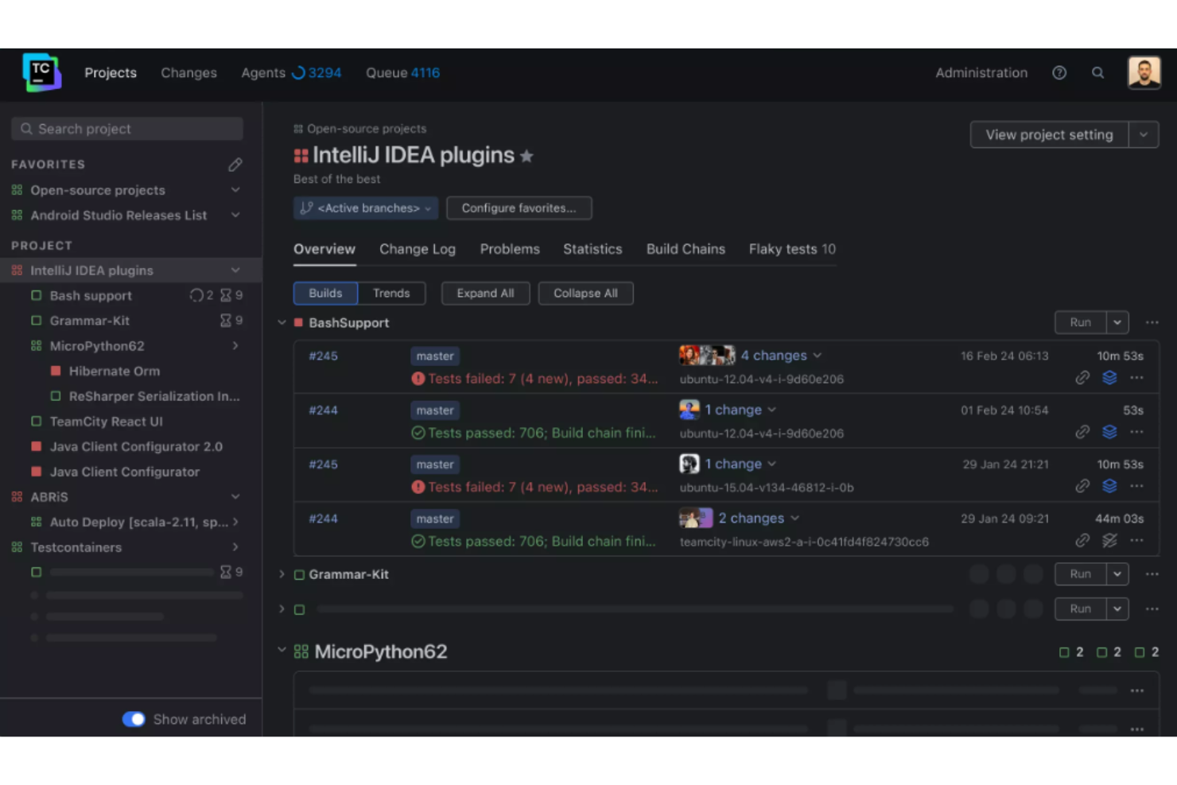Open the Active branches dropdown
1177x785 pixels.
tap(366, 208)
